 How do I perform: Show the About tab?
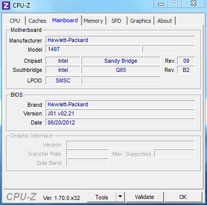tap(164, 21)
